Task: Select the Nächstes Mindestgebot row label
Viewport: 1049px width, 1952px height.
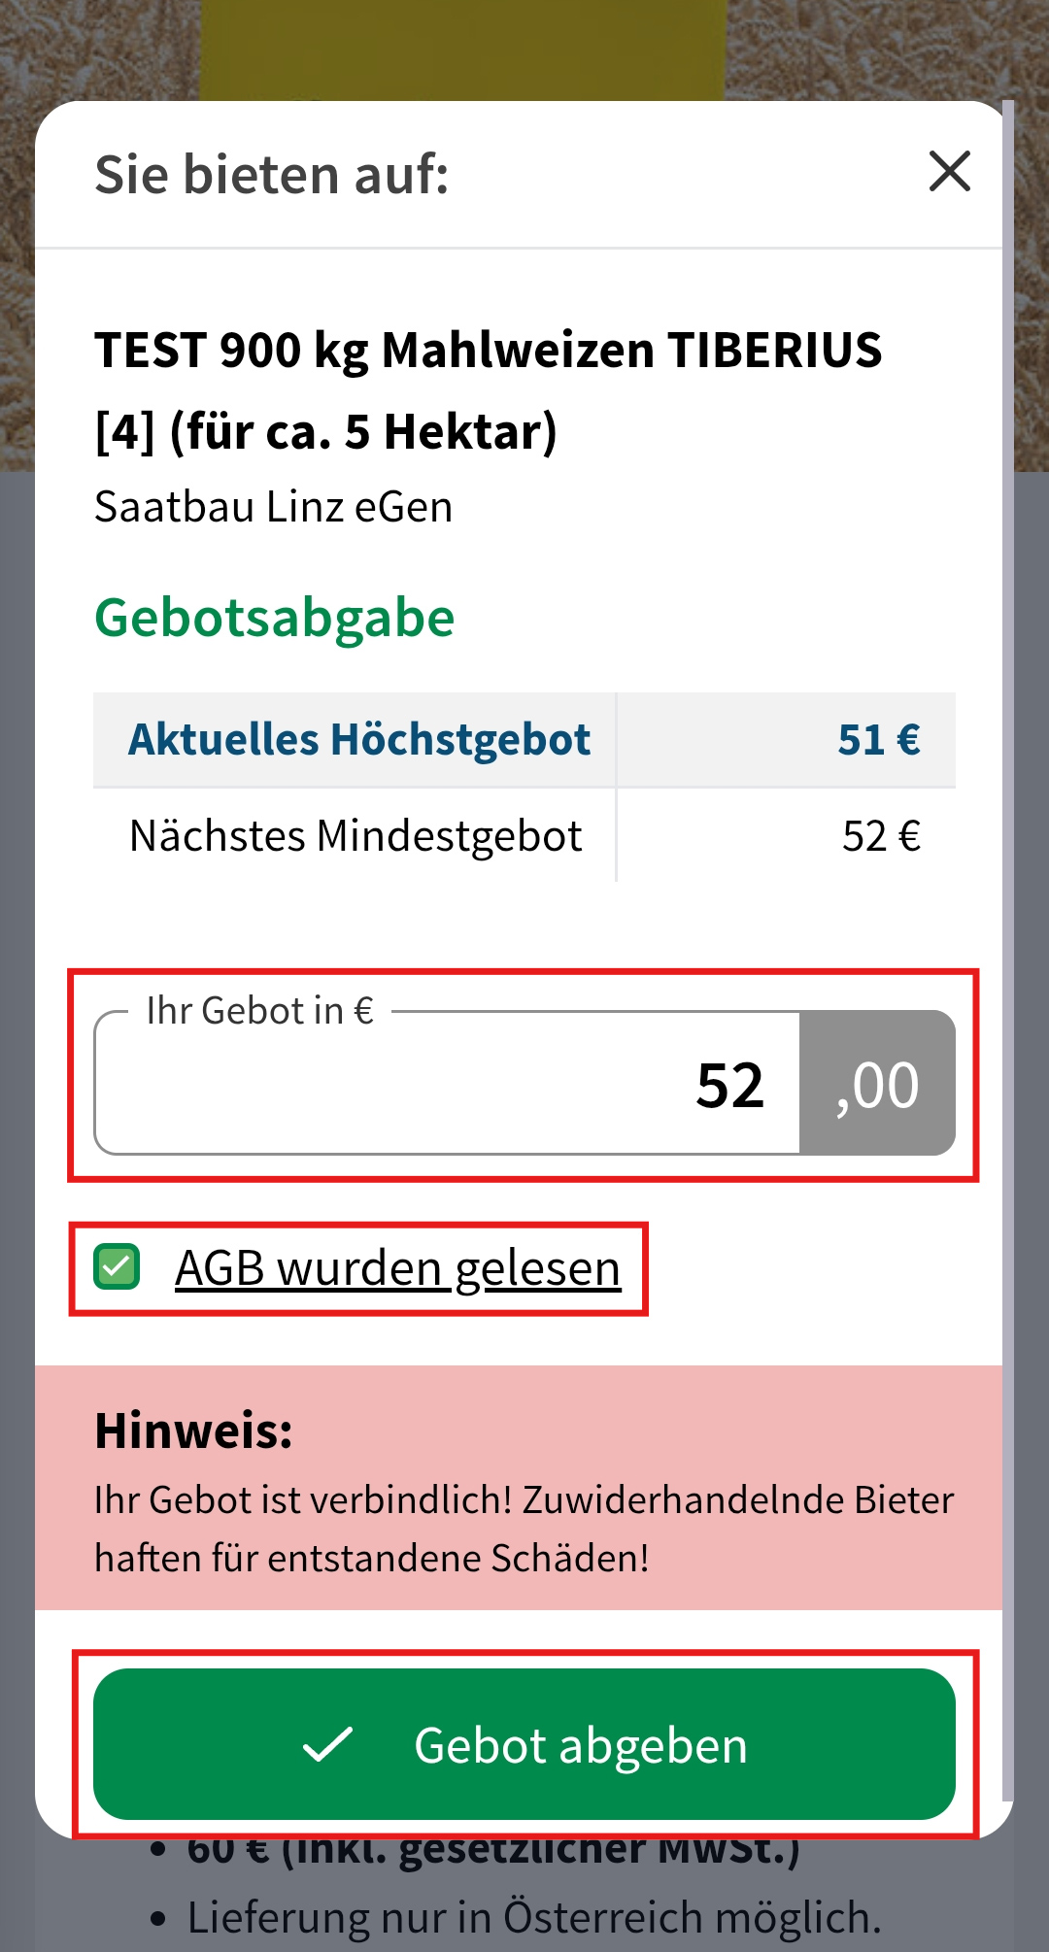Action: (x=355, y=836)
